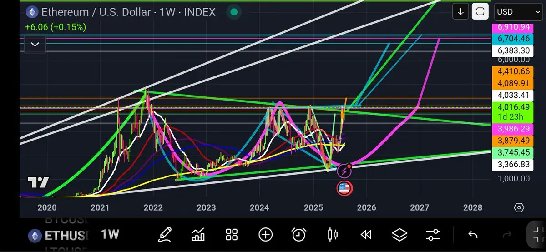Tap the rounded-square snapshot button
Image resolution: width=546 pixels, height=252 pixels.
[x=480, y=11]
